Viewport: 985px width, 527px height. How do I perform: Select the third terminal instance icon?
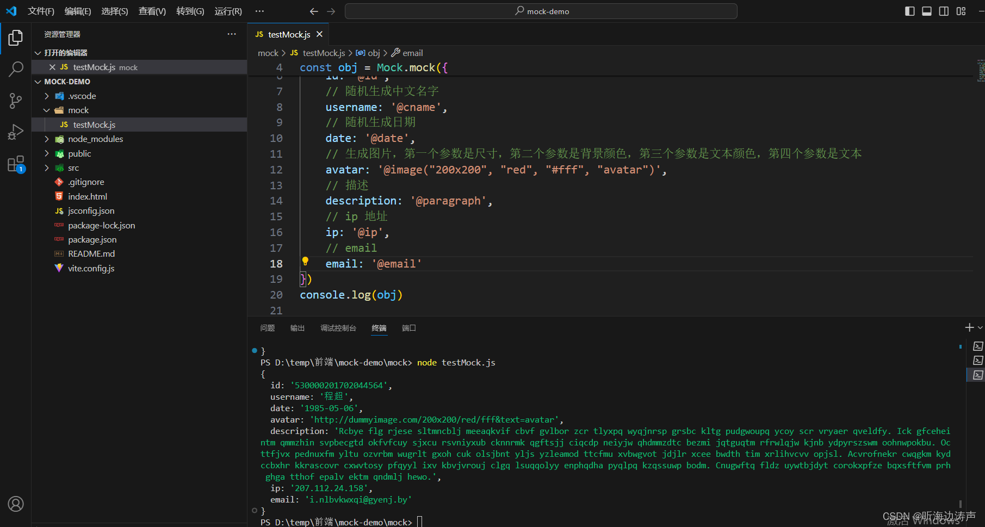tap(978, 375)
